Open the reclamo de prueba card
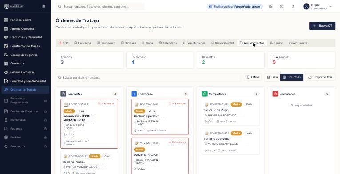The image size is (340, 174). [231, 141]
